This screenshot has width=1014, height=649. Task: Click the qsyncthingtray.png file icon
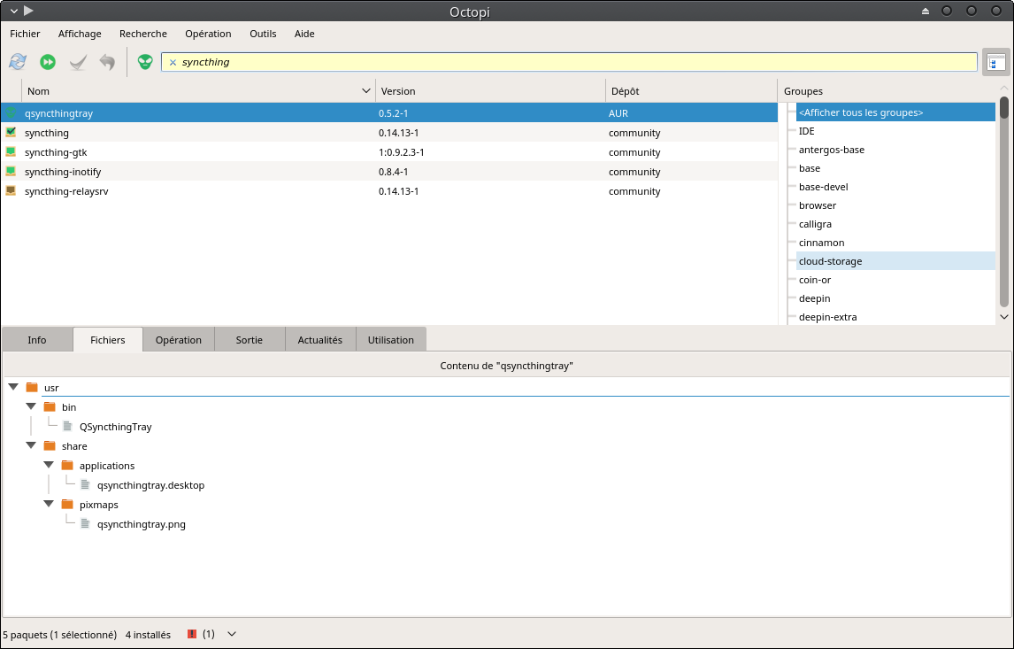coord(85,523)
